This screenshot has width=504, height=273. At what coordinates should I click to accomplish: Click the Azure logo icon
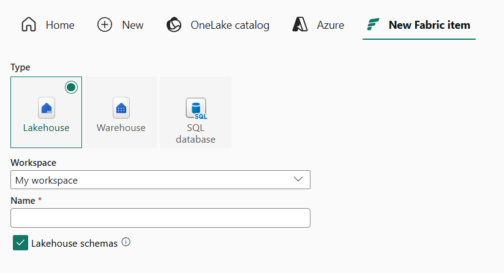tap(300, 24)
